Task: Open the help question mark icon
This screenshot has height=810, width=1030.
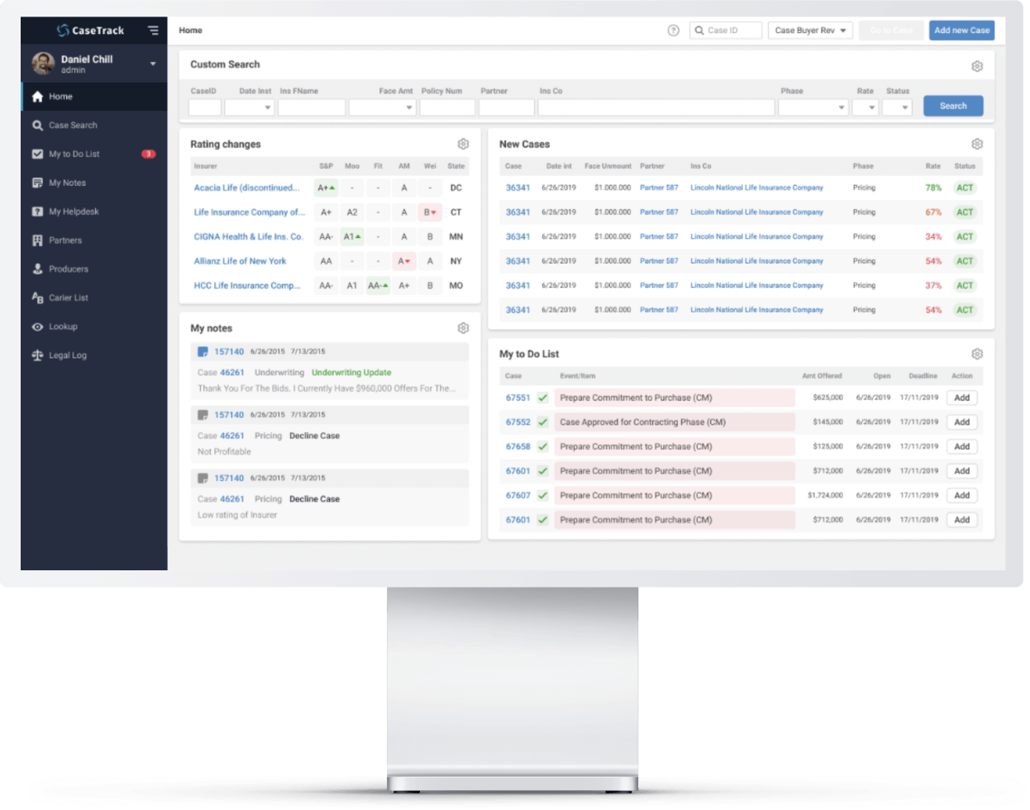Action: tap(674, 30)
